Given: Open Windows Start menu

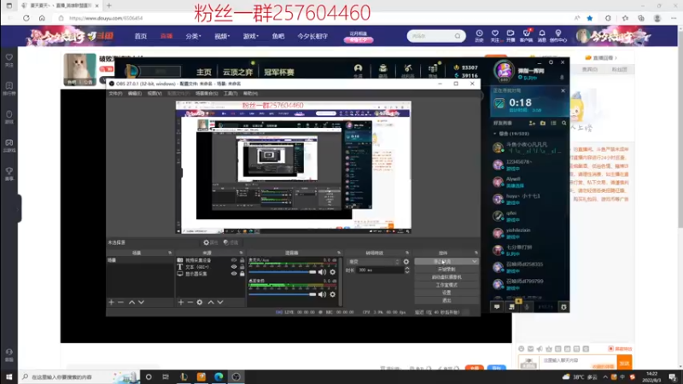Looking at the screenshot, I should coord(9,377).
